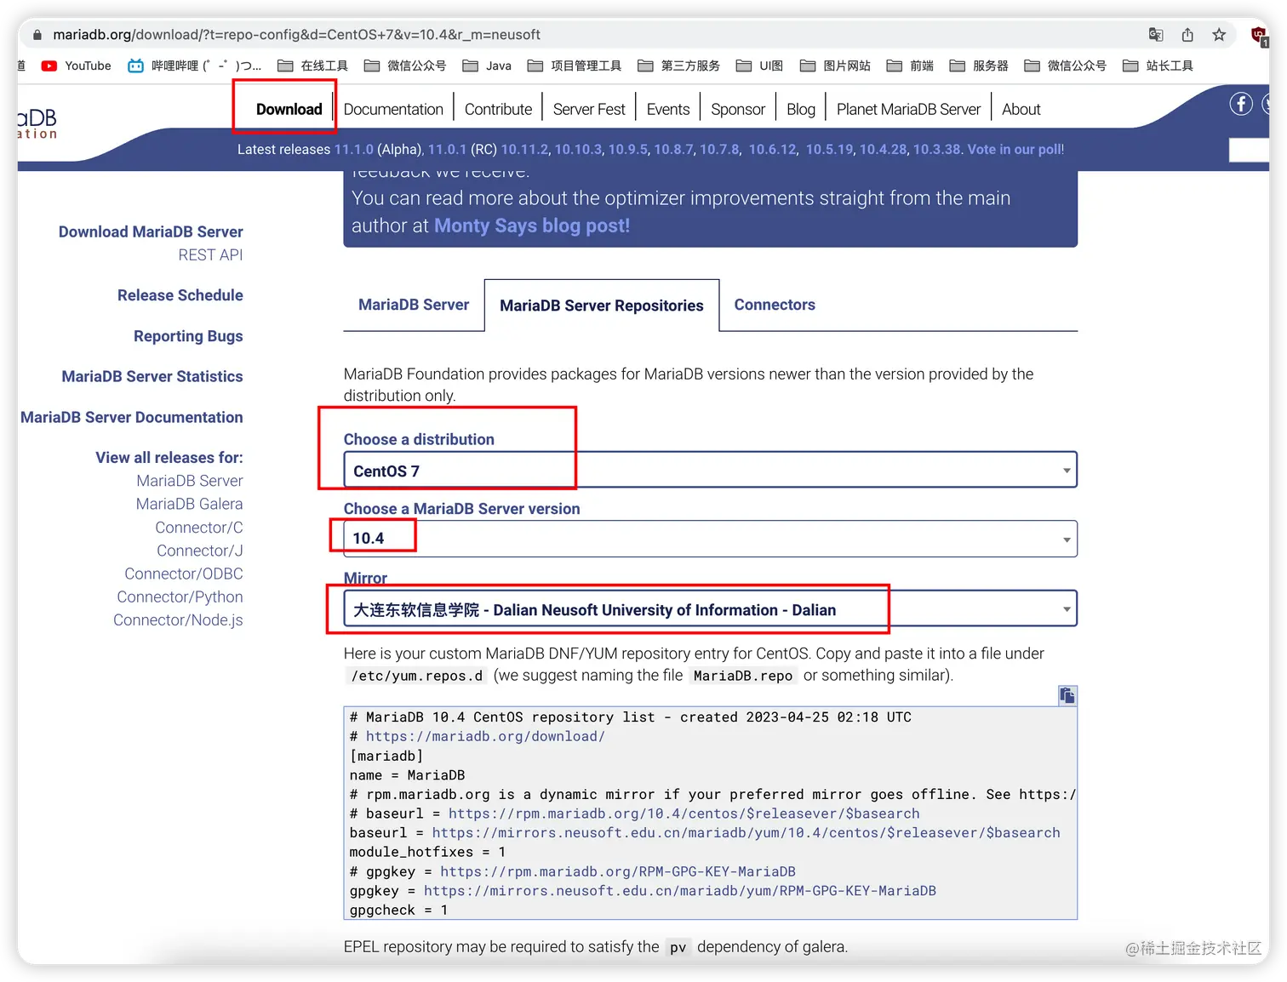
Task: Switch to the Connectors tab
Action: click(x=775, y=305)
